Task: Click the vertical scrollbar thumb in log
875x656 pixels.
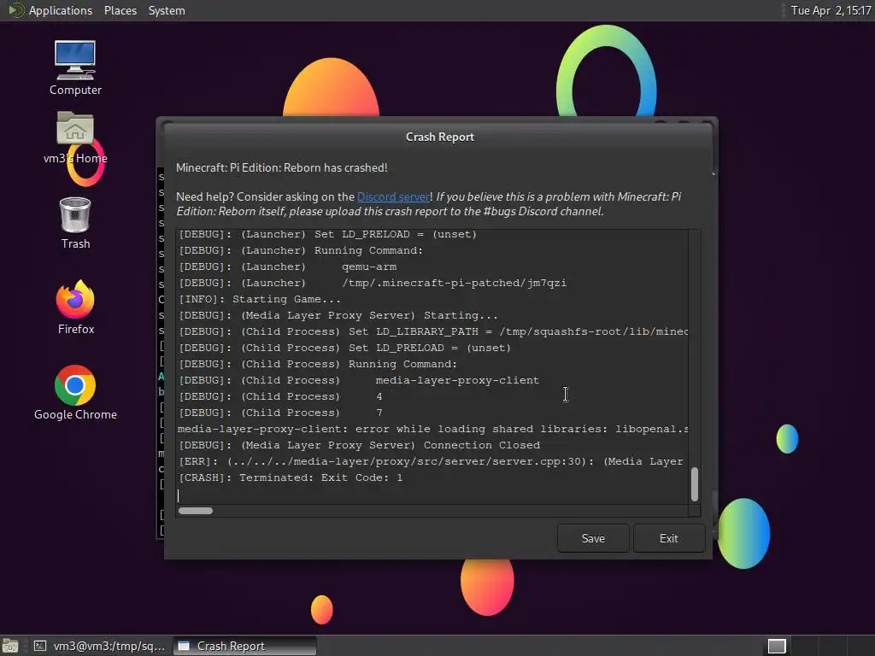Action: (x=695, y=484)
